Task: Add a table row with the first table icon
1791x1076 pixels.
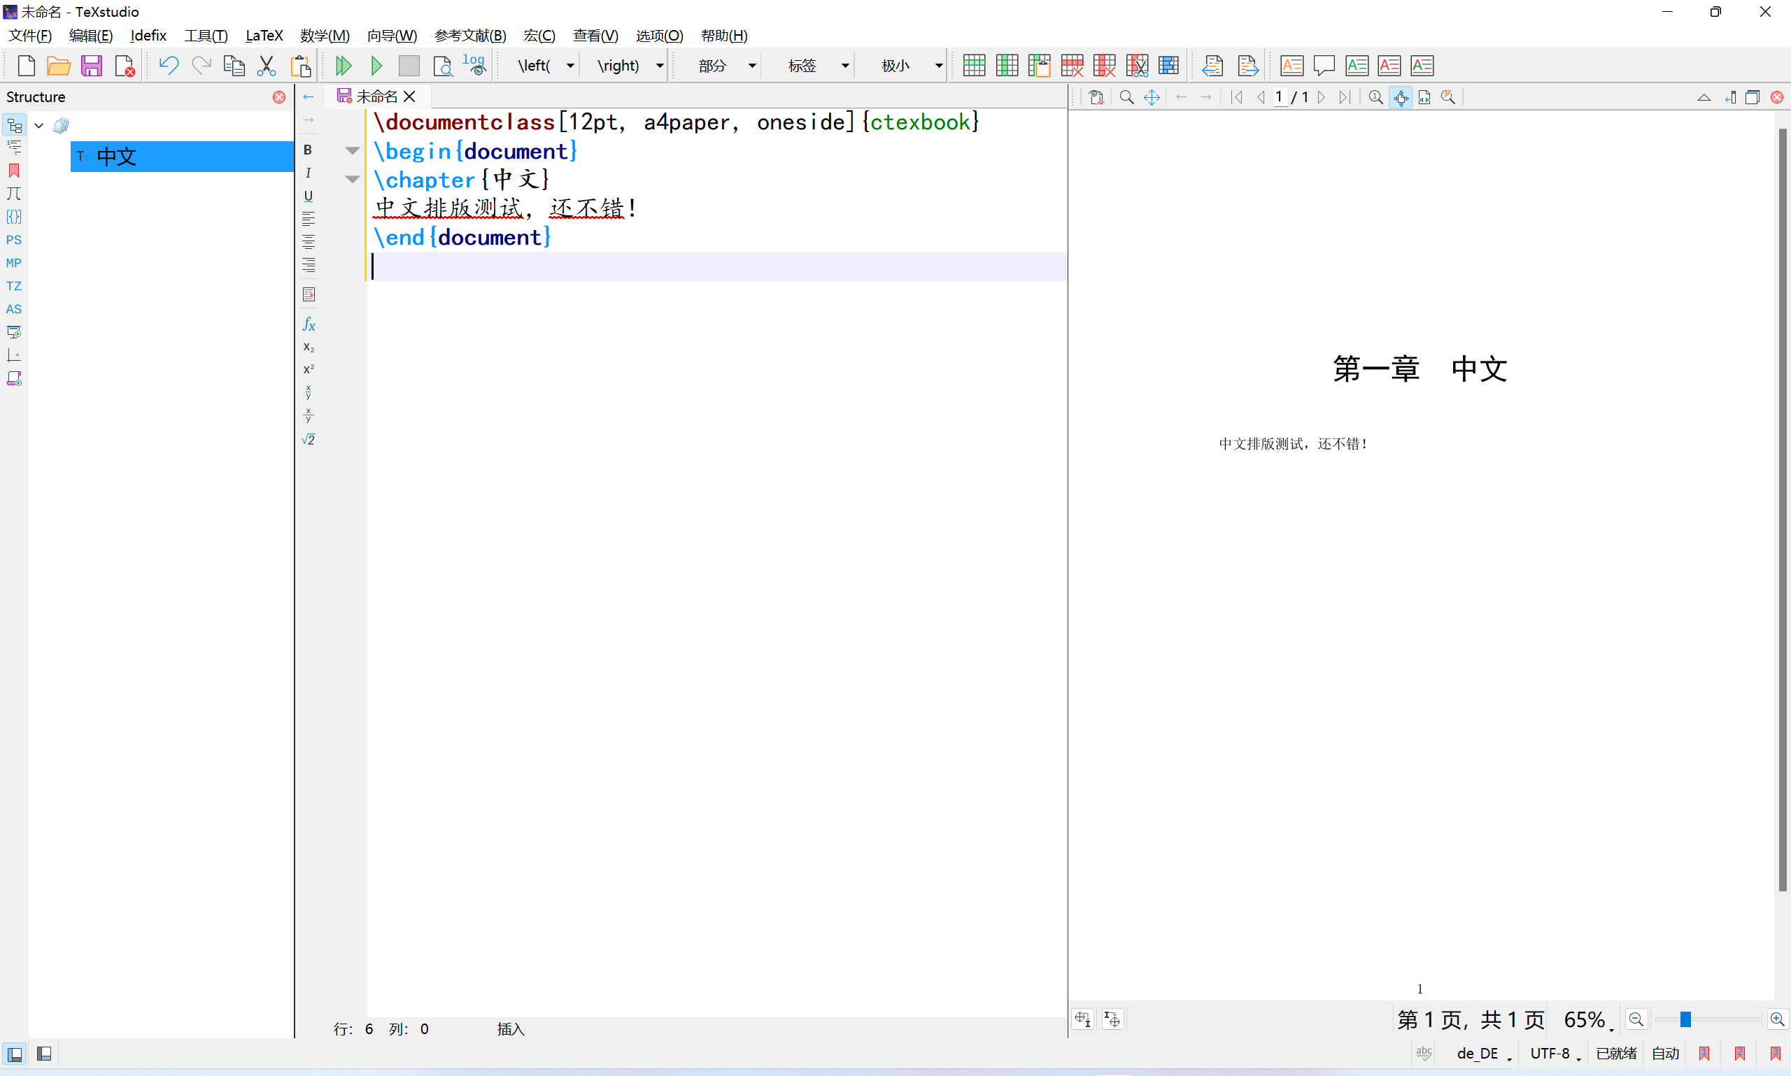Action: pyautogui.click(x=973, y=65)
